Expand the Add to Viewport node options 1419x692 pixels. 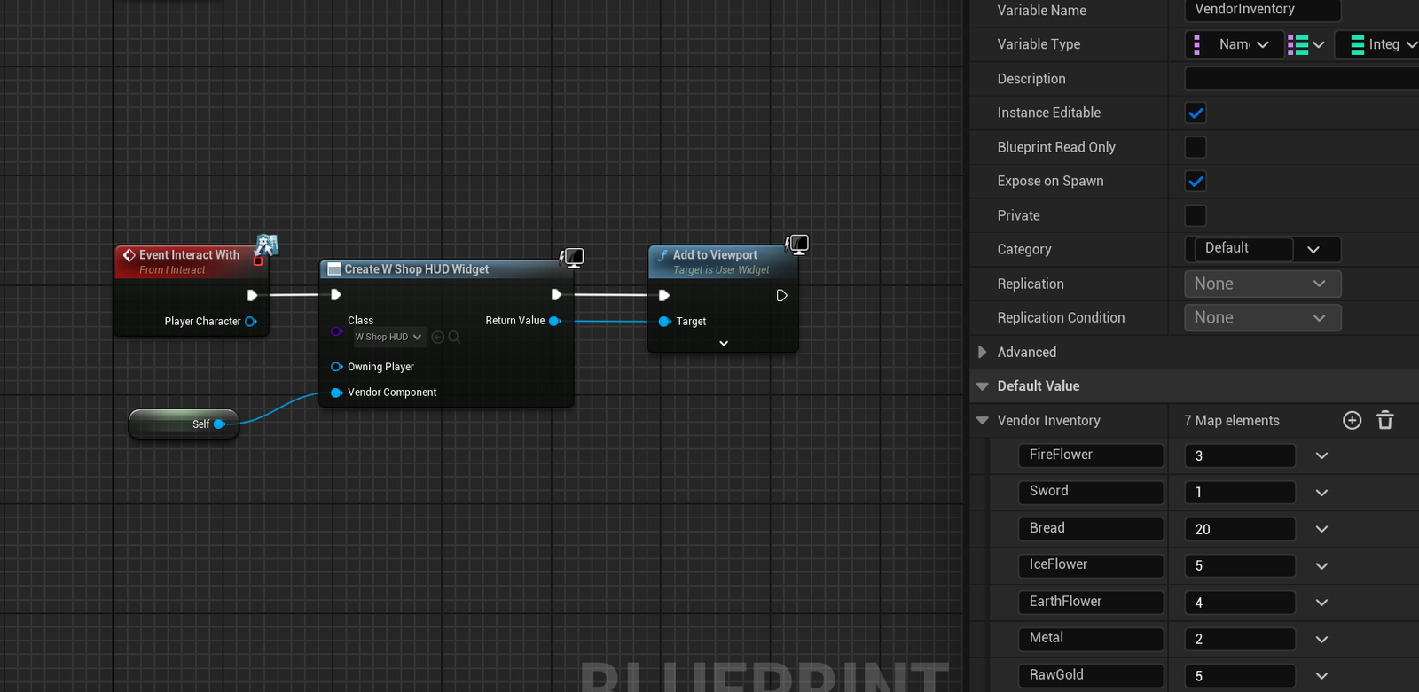tap(724, 344)
